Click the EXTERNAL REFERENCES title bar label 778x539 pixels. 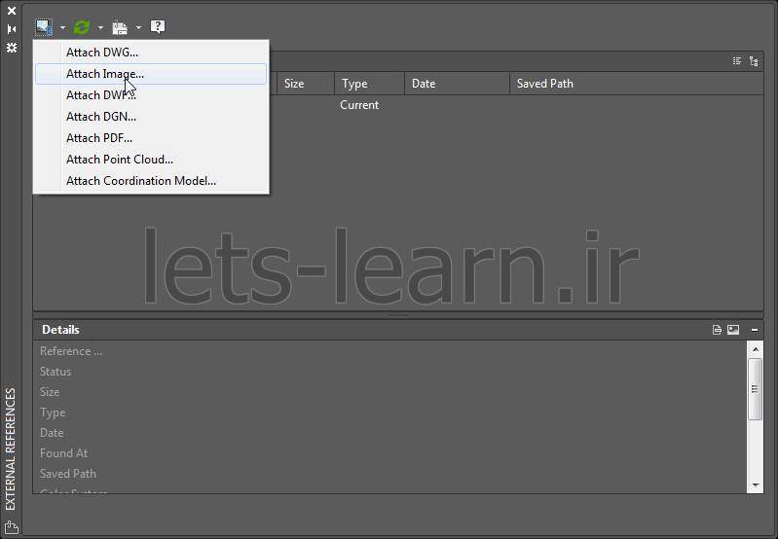(11, 449)
